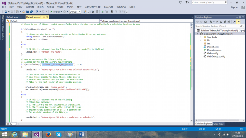This screenshot has height=138, width=246.
Task: Open the FILE menu
Action: click(4, 7)
